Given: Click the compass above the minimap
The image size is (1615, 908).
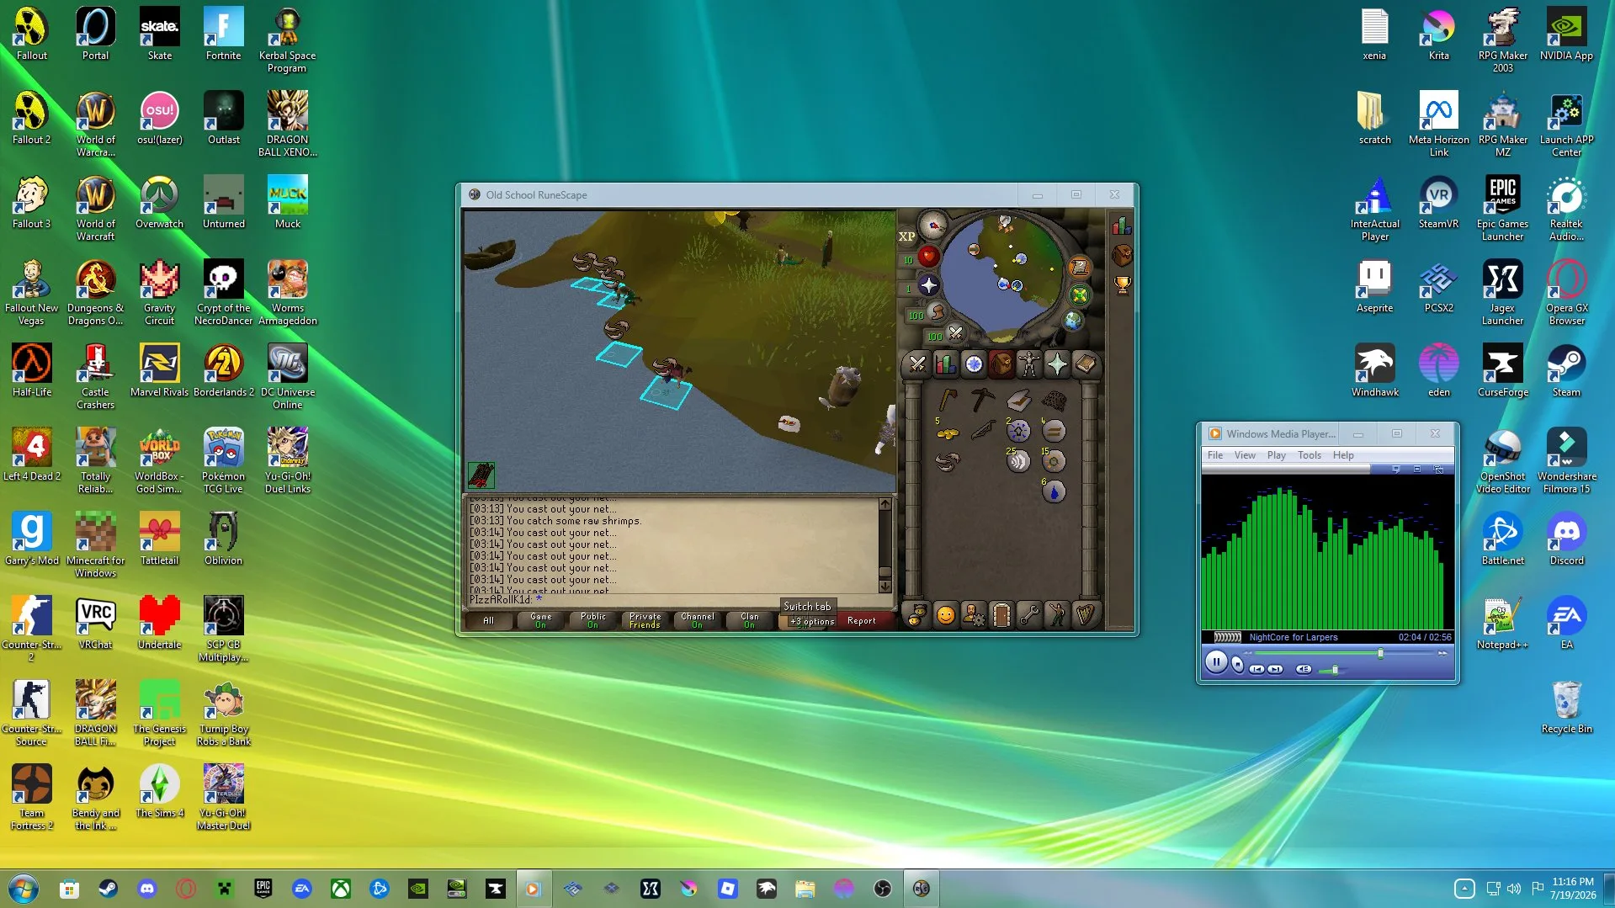Looking at the screenshot, I should [x=932, y=226].
